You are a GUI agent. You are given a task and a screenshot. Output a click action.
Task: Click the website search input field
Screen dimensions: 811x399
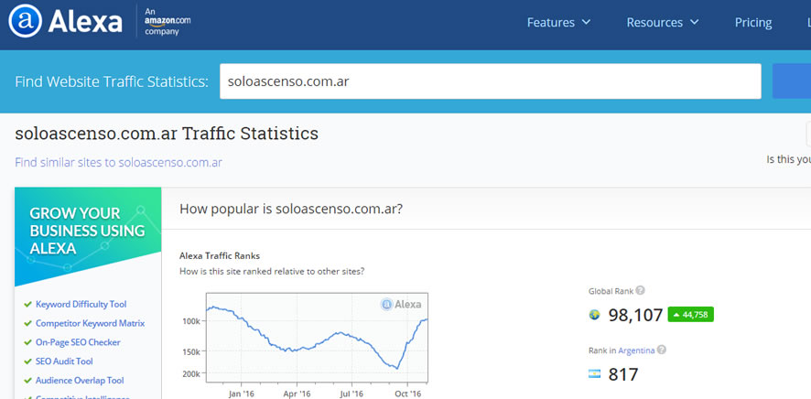point(491,81)
